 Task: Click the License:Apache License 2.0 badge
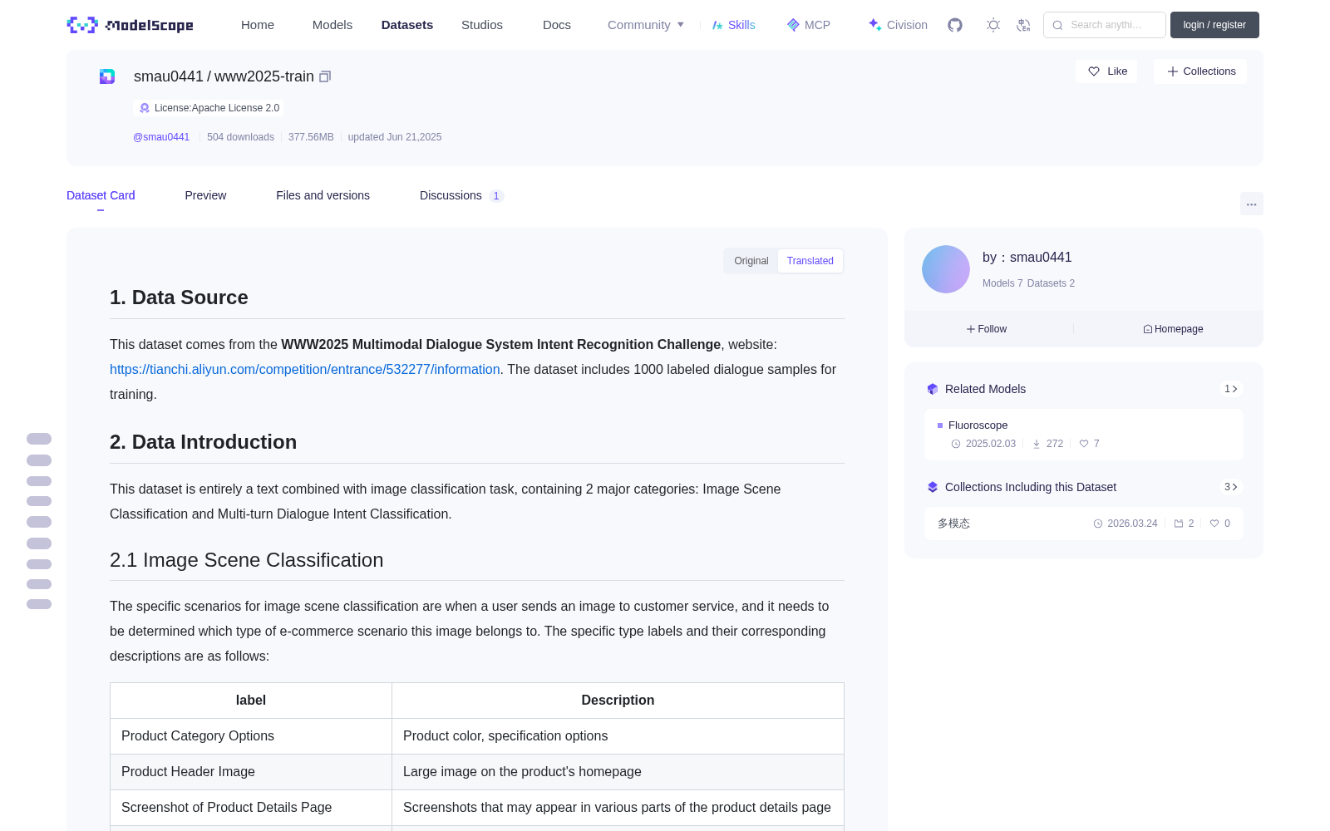coord(209,108)
